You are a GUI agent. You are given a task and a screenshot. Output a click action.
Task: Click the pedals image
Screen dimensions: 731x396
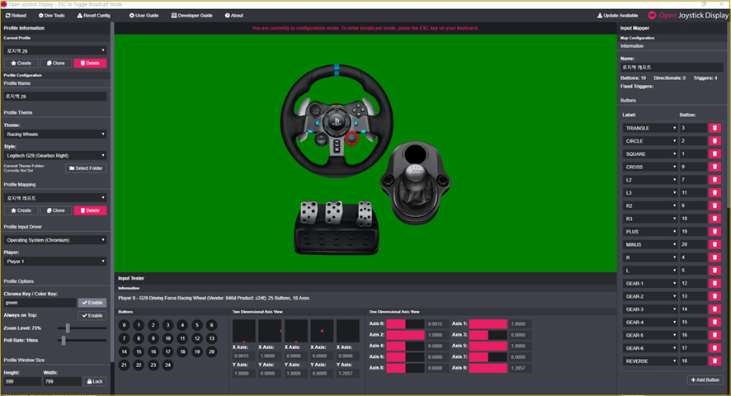(336, 228)
